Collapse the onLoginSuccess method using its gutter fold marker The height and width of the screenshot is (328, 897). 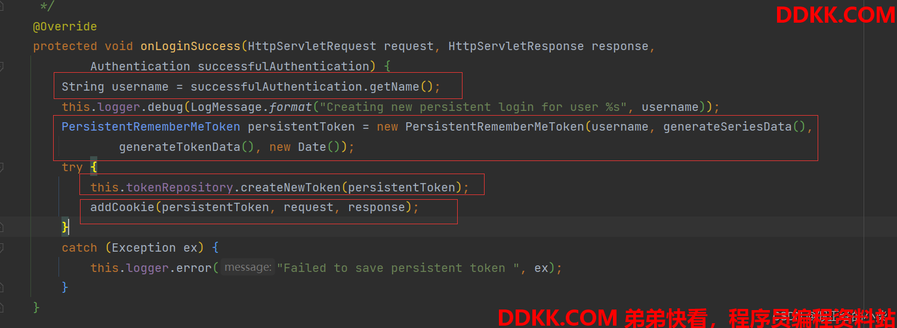(x=2, y=66)
